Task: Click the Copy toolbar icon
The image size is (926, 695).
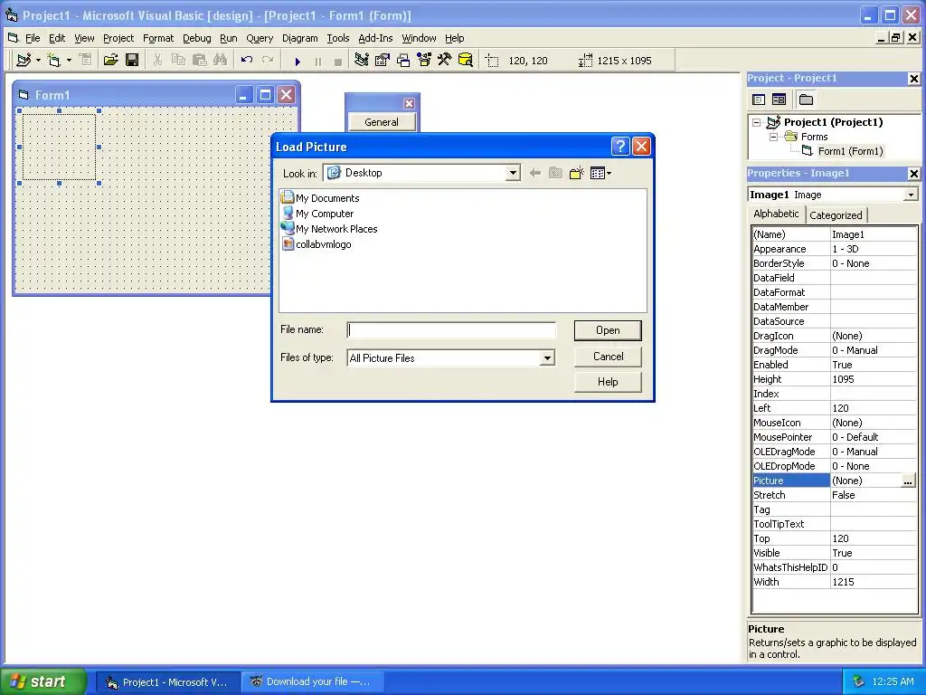Action: (178, 60)
